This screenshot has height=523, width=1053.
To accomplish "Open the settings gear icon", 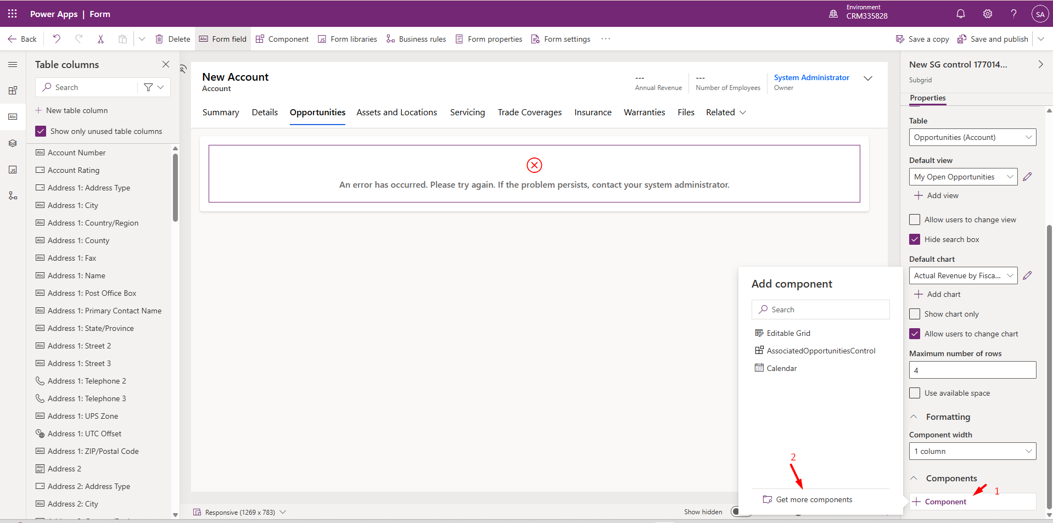I will pyautogui.click(x=987, y=14).
